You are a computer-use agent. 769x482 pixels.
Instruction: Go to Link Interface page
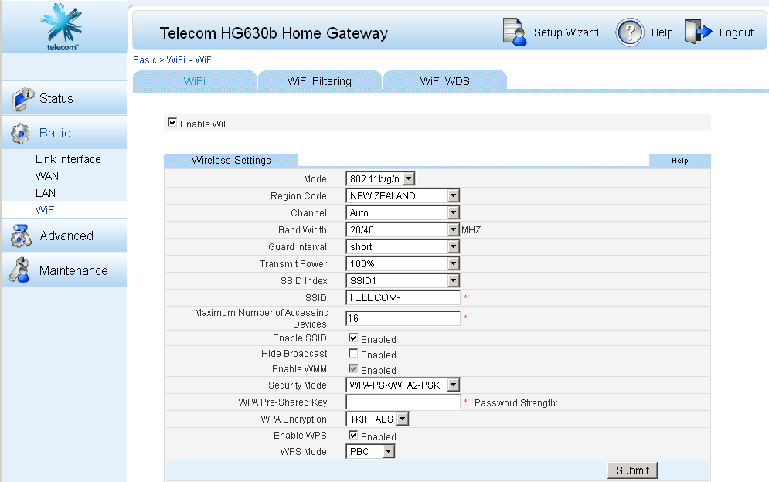[68, 159]
